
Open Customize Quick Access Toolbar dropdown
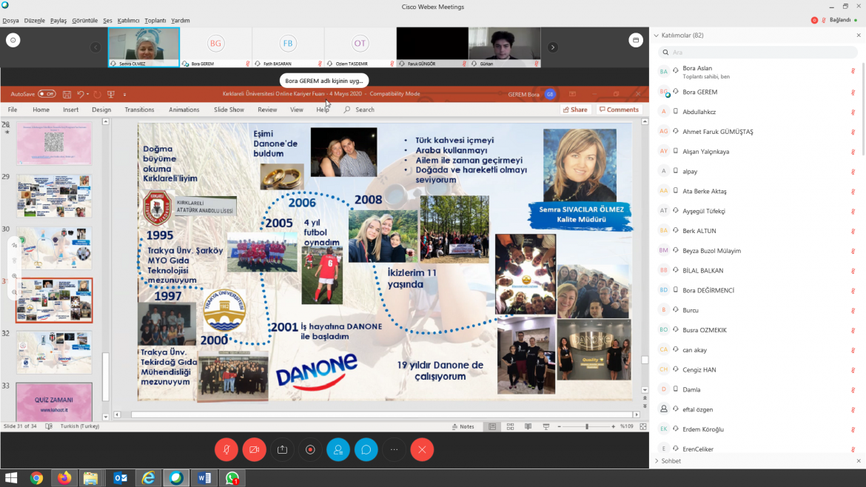point(125,95)
